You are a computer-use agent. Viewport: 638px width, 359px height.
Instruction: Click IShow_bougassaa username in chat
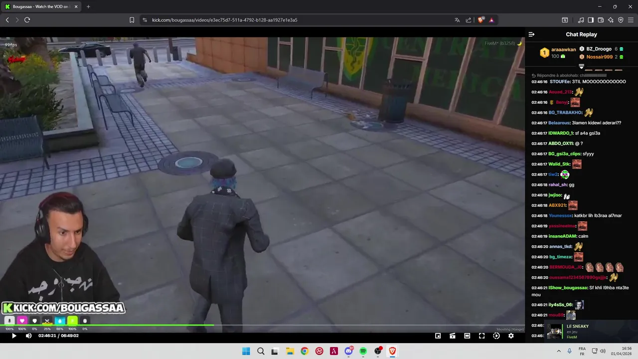[568, 288]
